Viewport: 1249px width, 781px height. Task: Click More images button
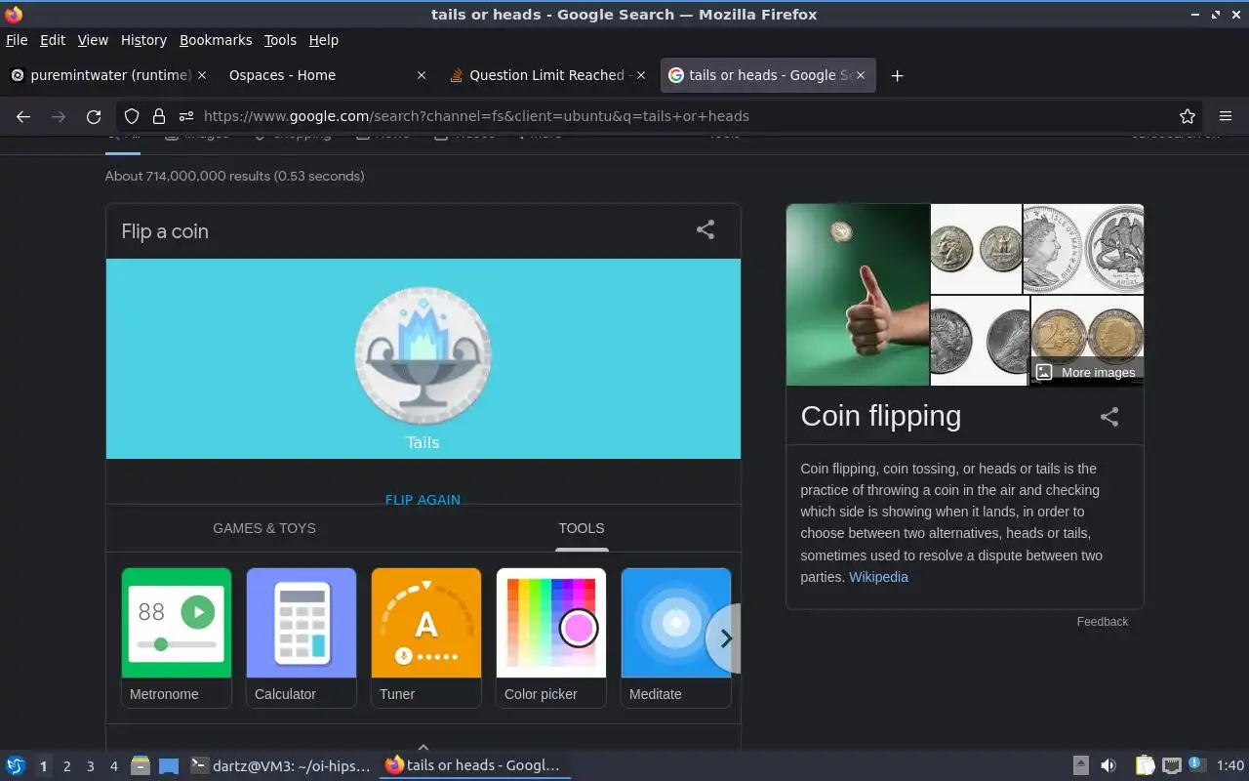(x=1086, y=372)
